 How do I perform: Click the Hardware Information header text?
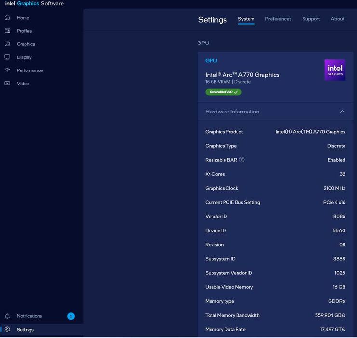[x=232, y=112]
